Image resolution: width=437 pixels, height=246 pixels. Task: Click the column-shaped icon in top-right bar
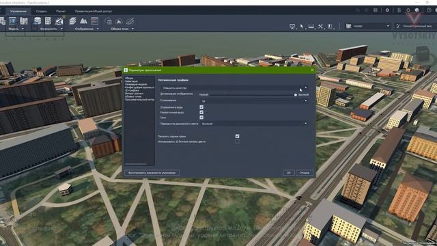point(399,10)
